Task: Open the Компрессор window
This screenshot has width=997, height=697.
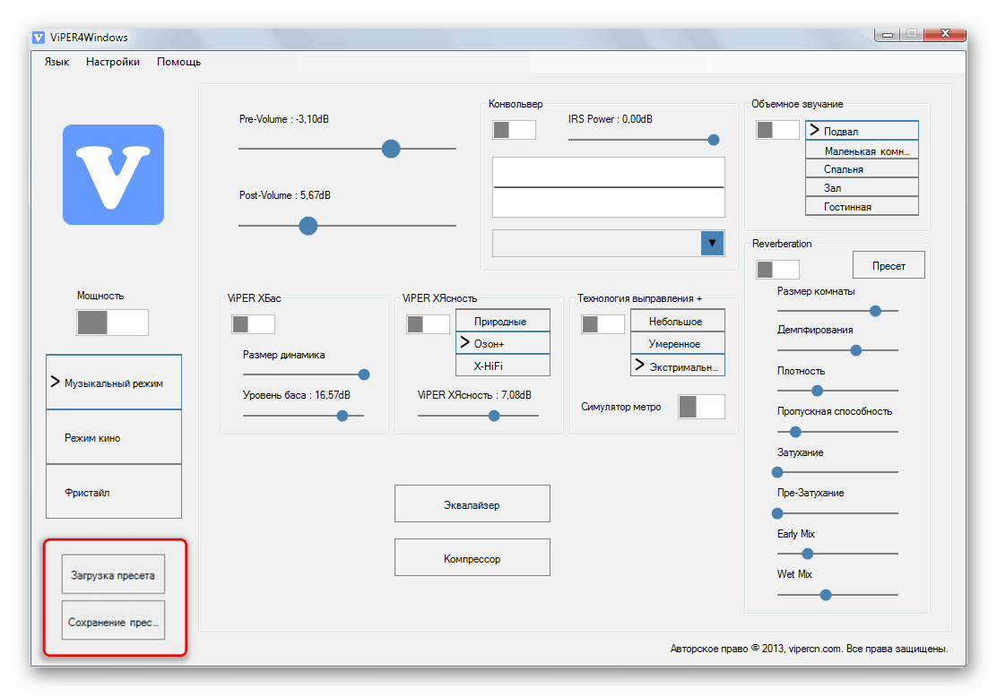Action: coord(472,558)
